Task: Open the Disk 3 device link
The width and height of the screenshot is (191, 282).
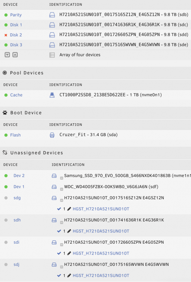Action: tap(16, 45)
